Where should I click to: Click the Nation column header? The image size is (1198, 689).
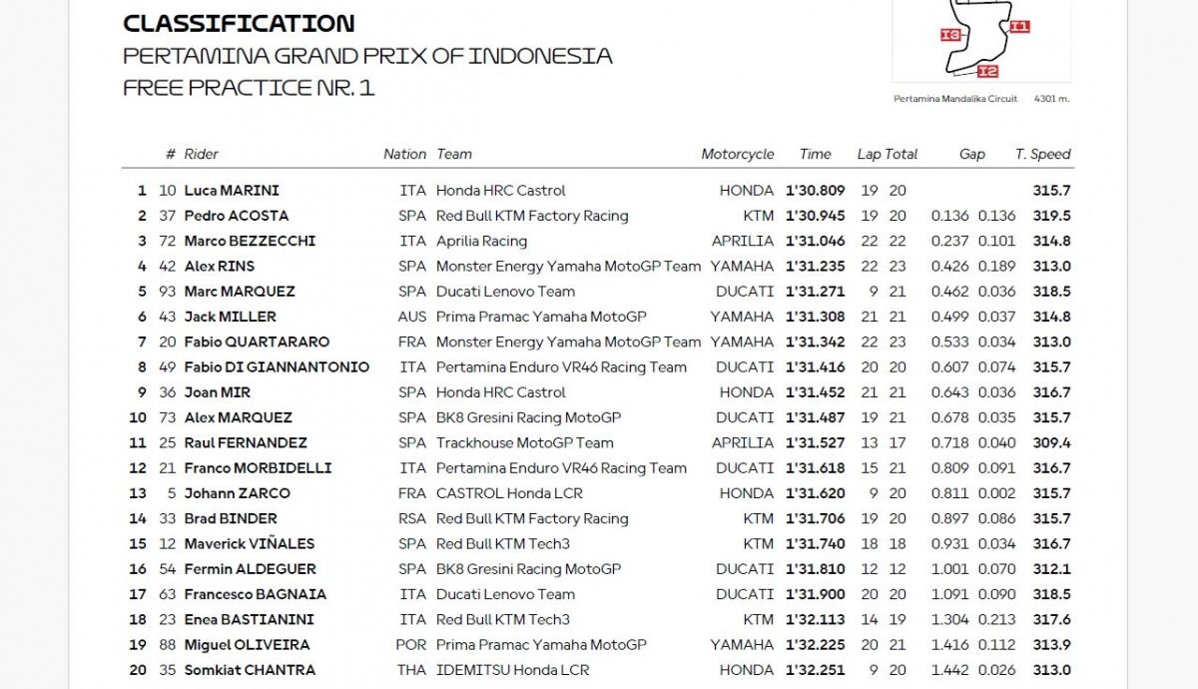(404, 154)
